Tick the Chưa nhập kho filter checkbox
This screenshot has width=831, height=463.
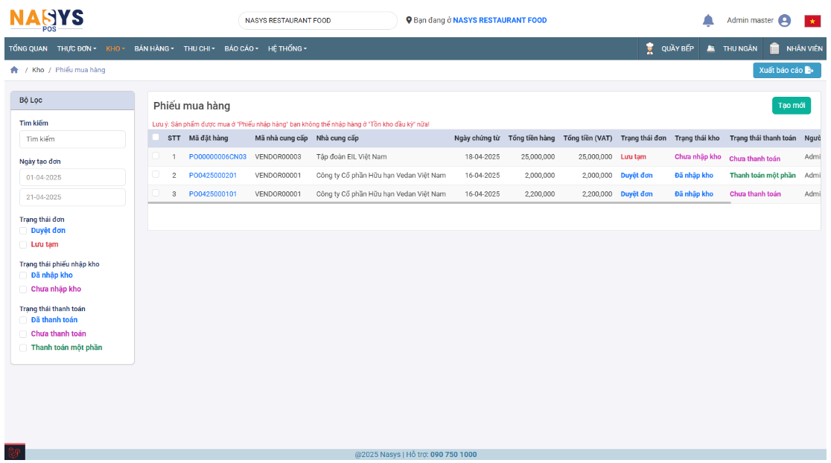coord(23,290)
